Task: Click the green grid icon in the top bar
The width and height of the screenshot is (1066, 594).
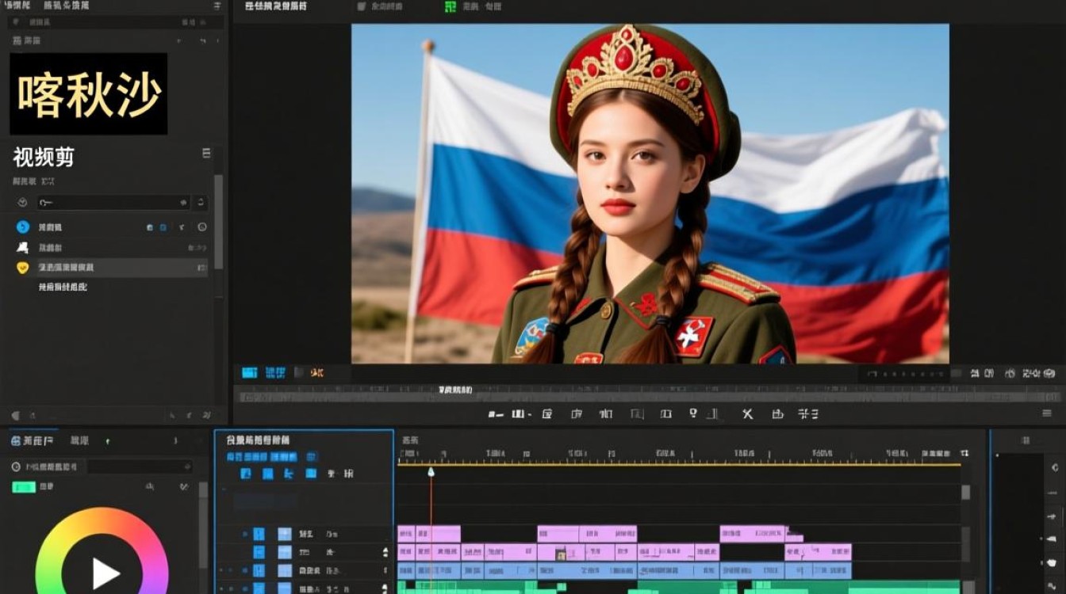Action: pyautogui.click(x=451, y=7)
